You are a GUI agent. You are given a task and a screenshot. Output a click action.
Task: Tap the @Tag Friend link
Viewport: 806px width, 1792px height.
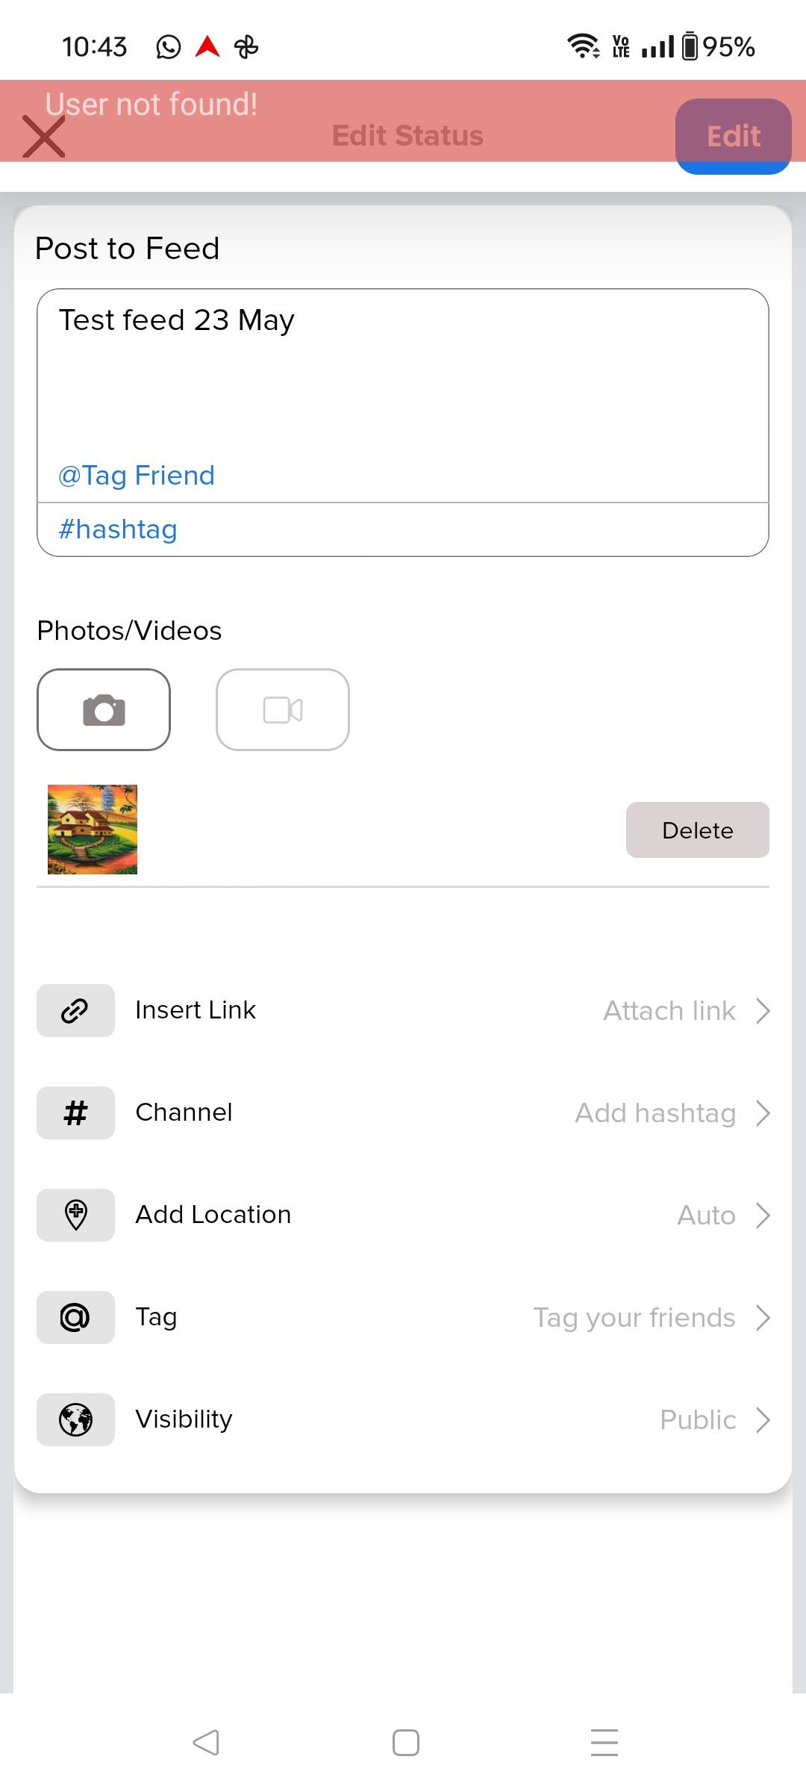pyautogui.click(x=137, y=476)
